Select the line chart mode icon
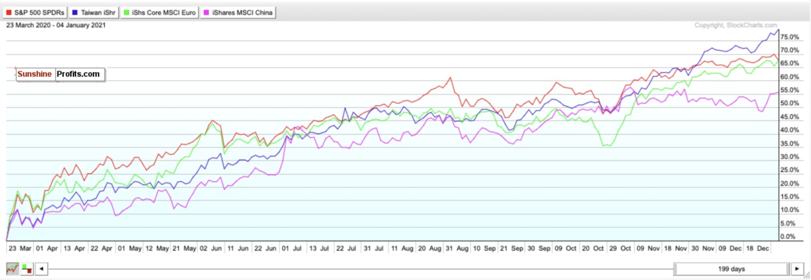The image size is (811, 280). point(12,269)
